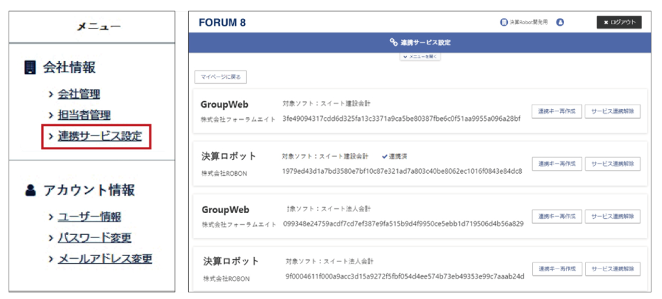Click the link icon beside 連携サービス設定 title
The image size is (662, 299).
pyautogui.click(x=393, y=42)
